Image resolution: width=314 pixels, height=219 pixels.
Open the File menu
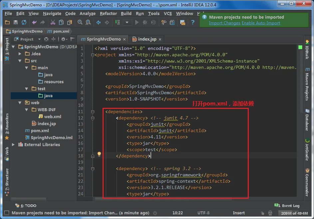coord(8,13)
